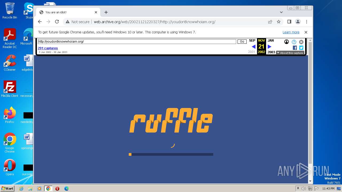Share capture on Twitter
Screen dimensions: 342x192
301,48
